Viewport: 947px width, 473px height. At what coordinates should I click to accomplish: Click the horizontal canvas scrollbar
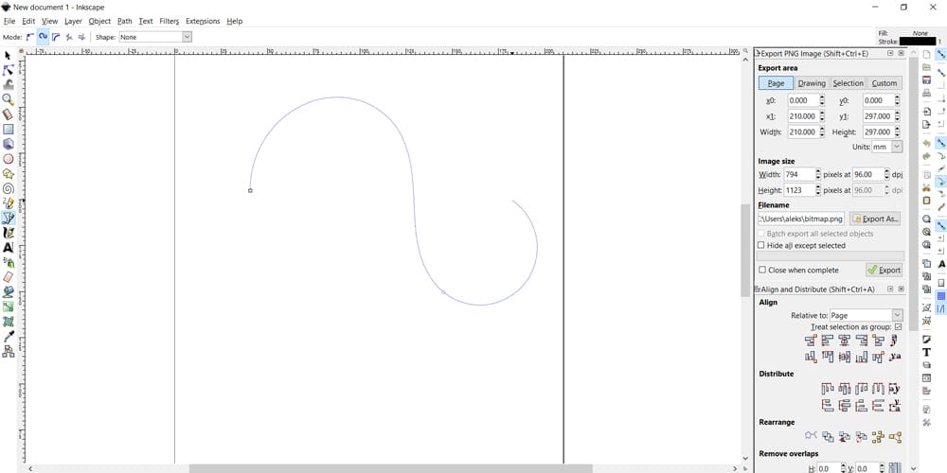click(x=390, y=468)
